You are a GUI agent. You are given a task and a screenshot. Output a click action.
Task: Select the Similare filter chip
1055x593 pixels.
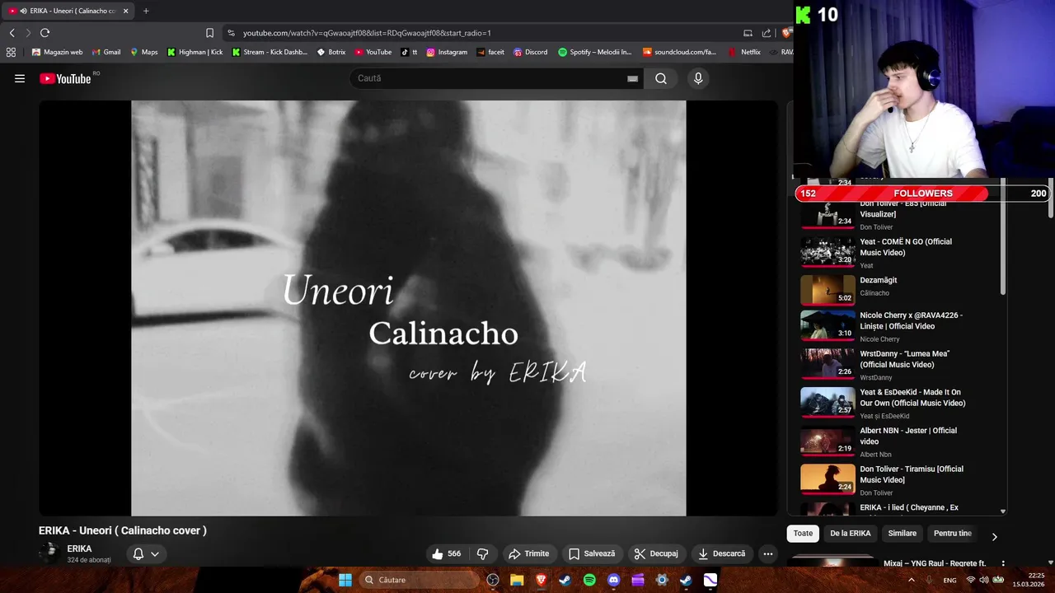click(902, 534)
